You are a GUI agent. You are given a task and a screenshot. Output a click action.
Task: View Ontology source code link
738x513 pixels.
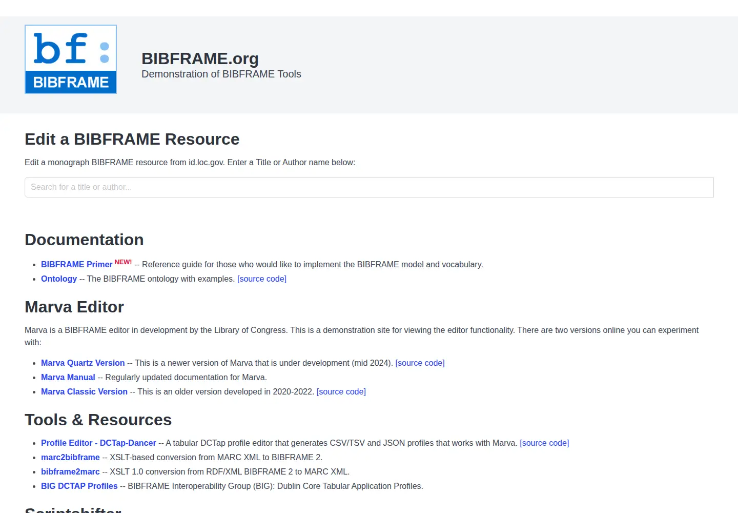(262, 279)
